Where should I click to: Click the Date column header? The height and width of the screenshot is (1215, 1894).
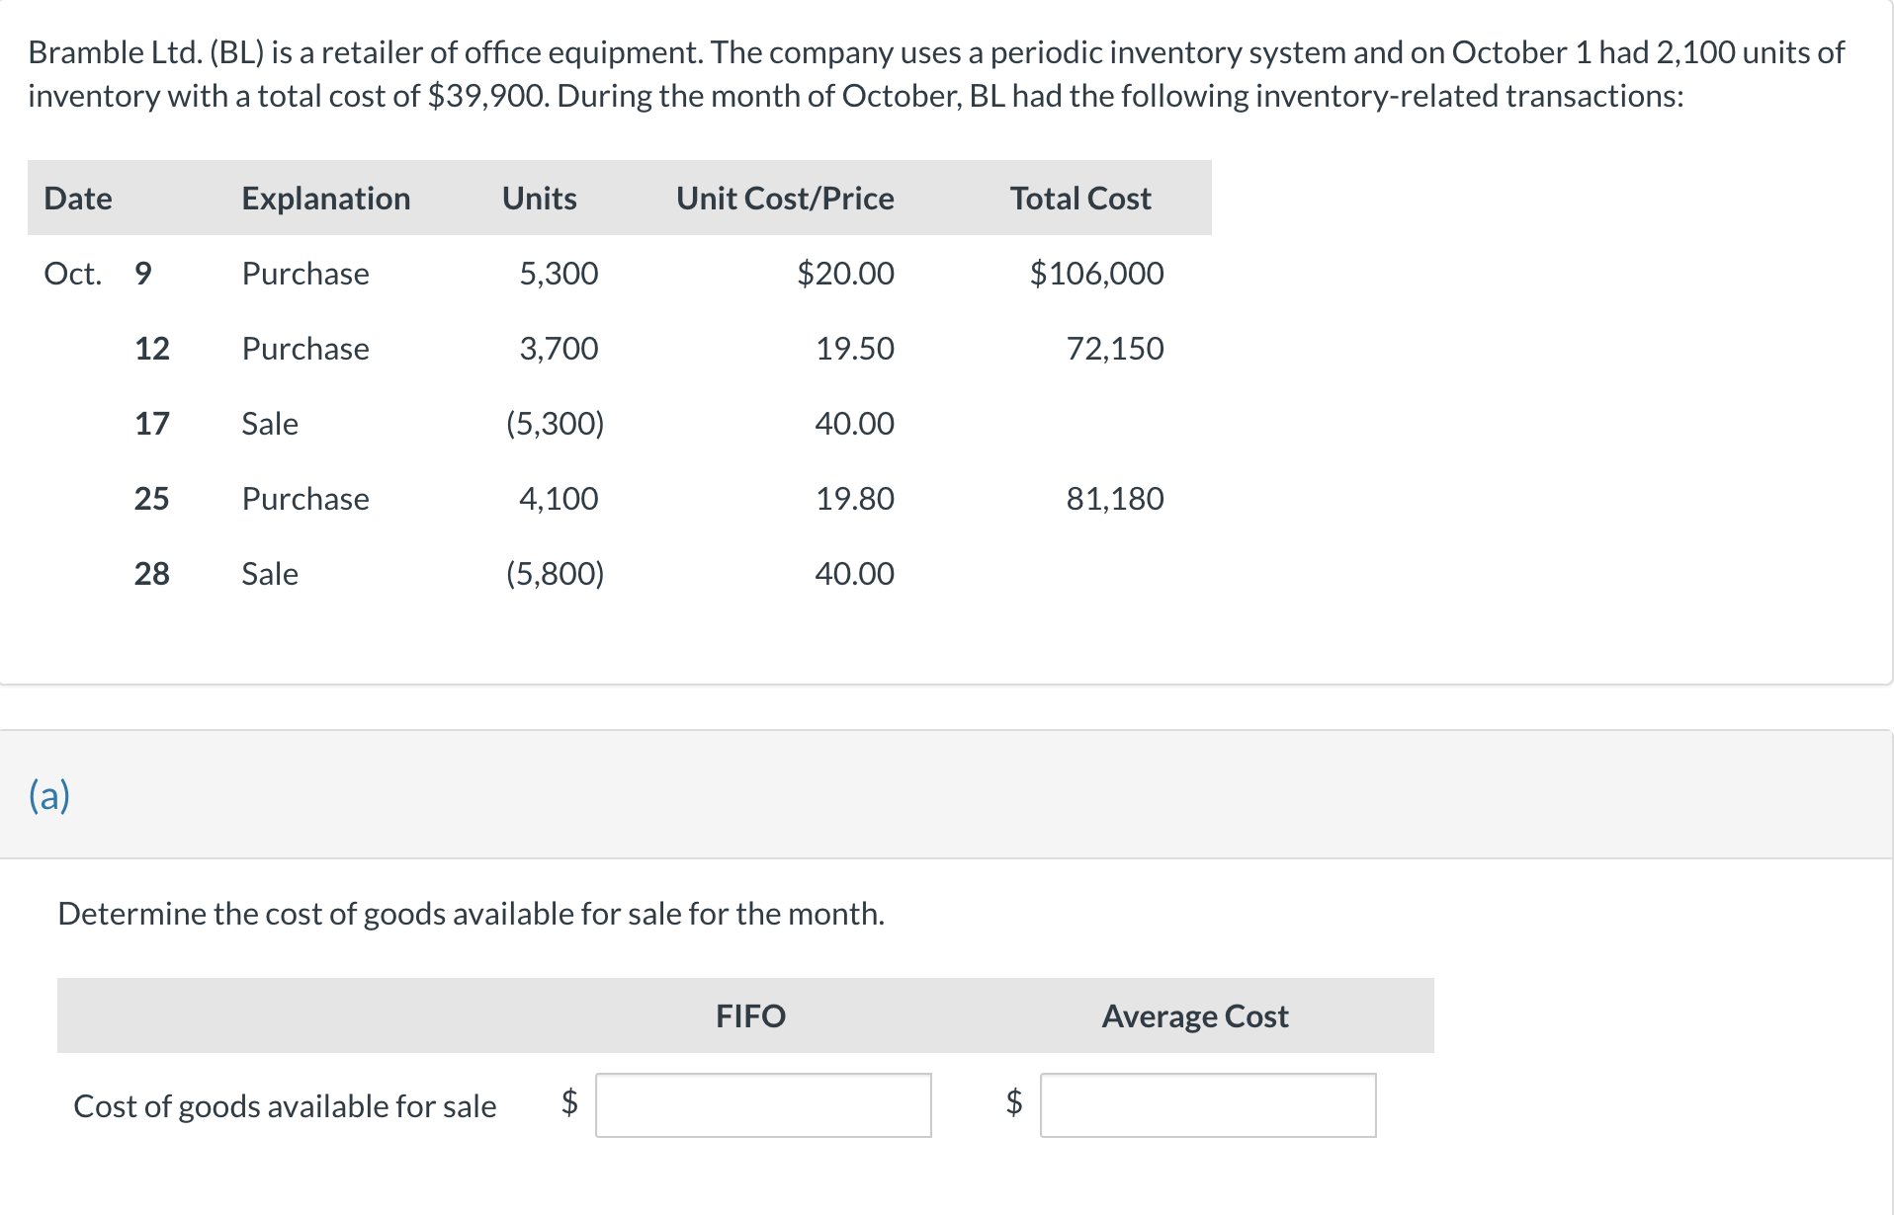[78, 199]
